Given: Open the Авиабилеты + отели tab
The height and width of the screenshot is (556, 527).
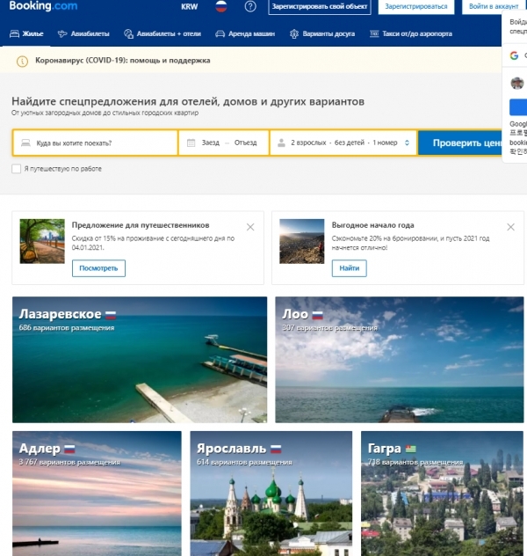Looking at the screenshot, I should pyautogui.click(x=162, y=34).
